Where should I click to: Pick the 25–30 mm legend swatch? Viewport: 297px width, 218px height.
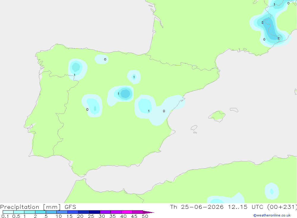tap(94, 212)
